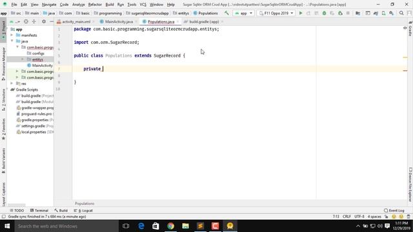Click the Search the web and Windows field
413x232 pixels.
coord(66,226)
